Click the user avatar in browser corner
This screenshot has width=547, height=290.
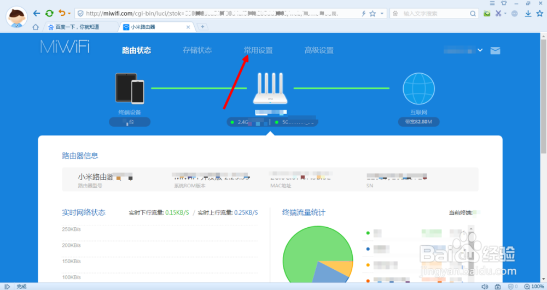coord(16,16)
